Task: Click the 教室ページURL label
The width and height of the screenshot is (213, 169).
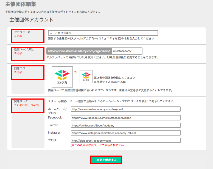Action: click(24, 49)
